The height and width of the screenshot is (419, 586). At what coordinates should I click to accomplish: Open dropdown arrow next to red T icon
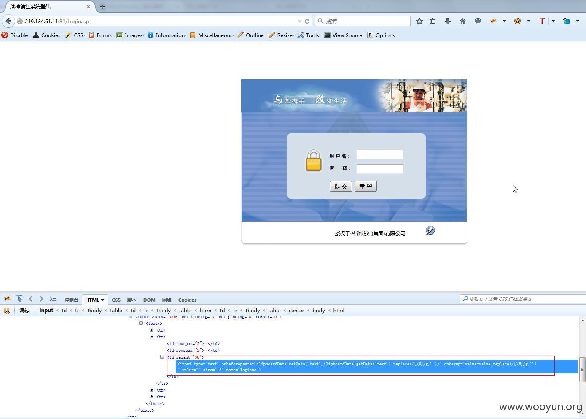click(x=553, y=21)
